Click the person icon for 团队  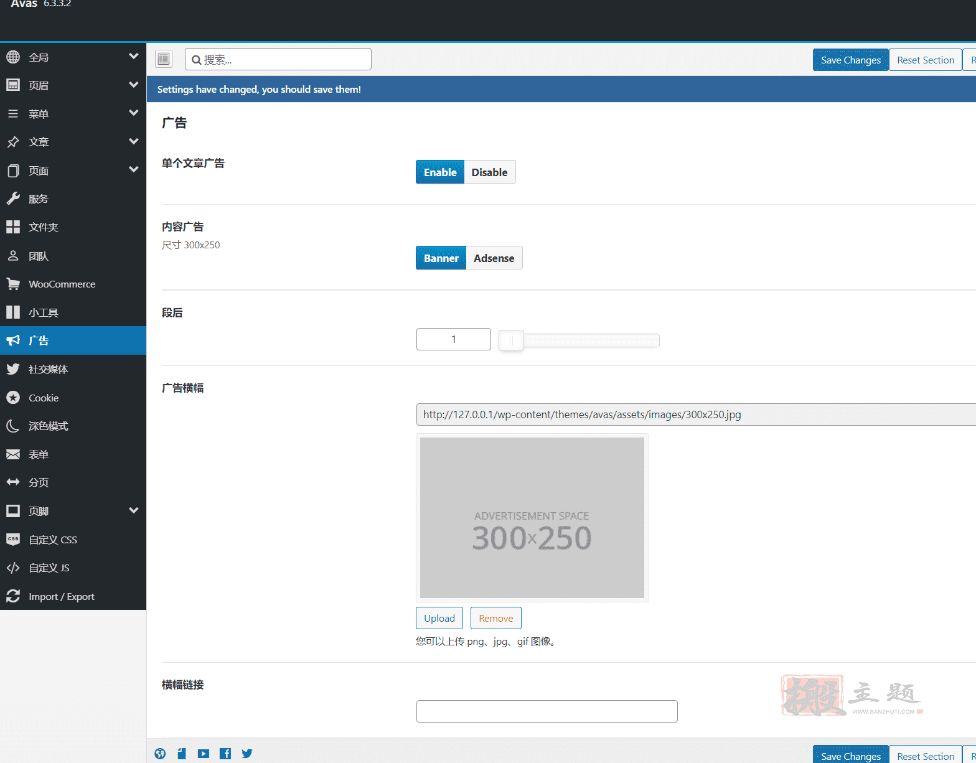click(13, 256)
